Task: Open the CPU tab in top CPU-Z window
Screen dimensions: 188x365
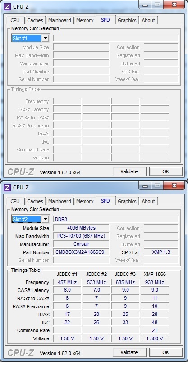Action: click(x=15, y=20)
